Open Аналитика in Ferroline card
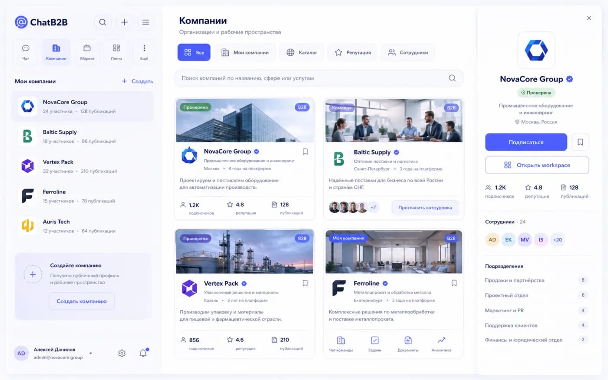Viewport: 608px width, 380px height. pyautogui.click(x=441, y=344)
